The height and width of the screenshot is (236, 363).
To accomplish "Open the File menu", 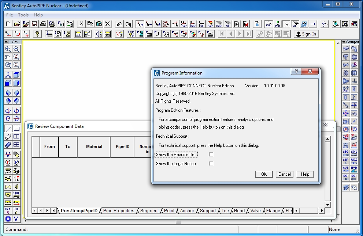I will click(x=10, y=15).
